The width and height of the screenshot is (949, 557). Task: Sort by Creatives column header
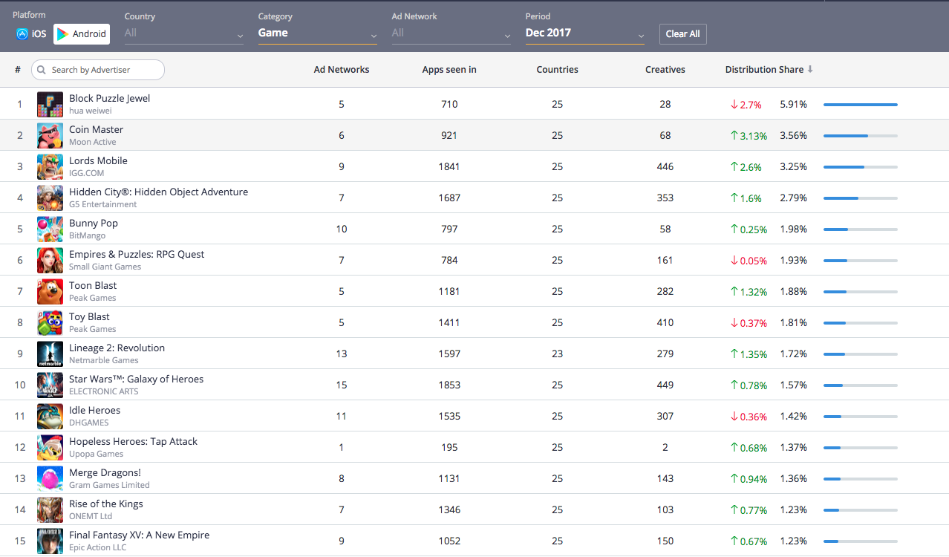[x=665, y=70]
